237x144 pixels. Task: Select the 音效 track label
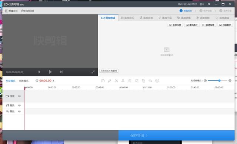click(x=10, y=111)
